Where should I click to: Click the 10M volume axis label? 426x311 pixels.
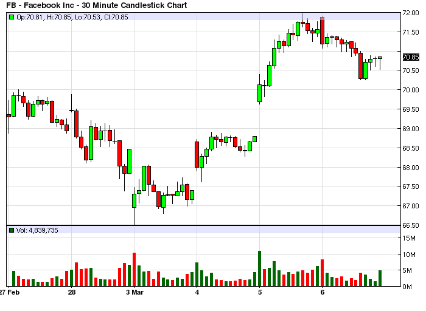click(x=409, y=255)
